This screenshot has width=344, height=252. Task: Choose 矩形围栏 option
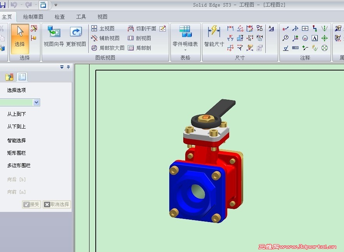point(16,153)
